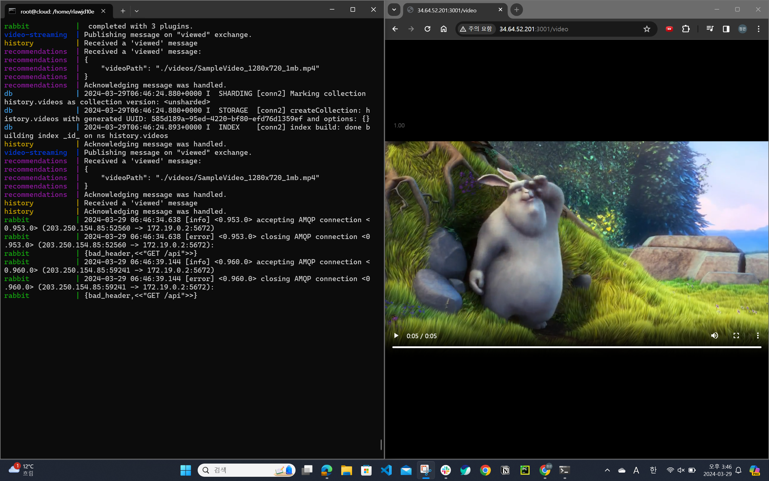Open Visual Studio Code from taskbar
The height and width of the screenshot is (481, 769).
point(386,470)
